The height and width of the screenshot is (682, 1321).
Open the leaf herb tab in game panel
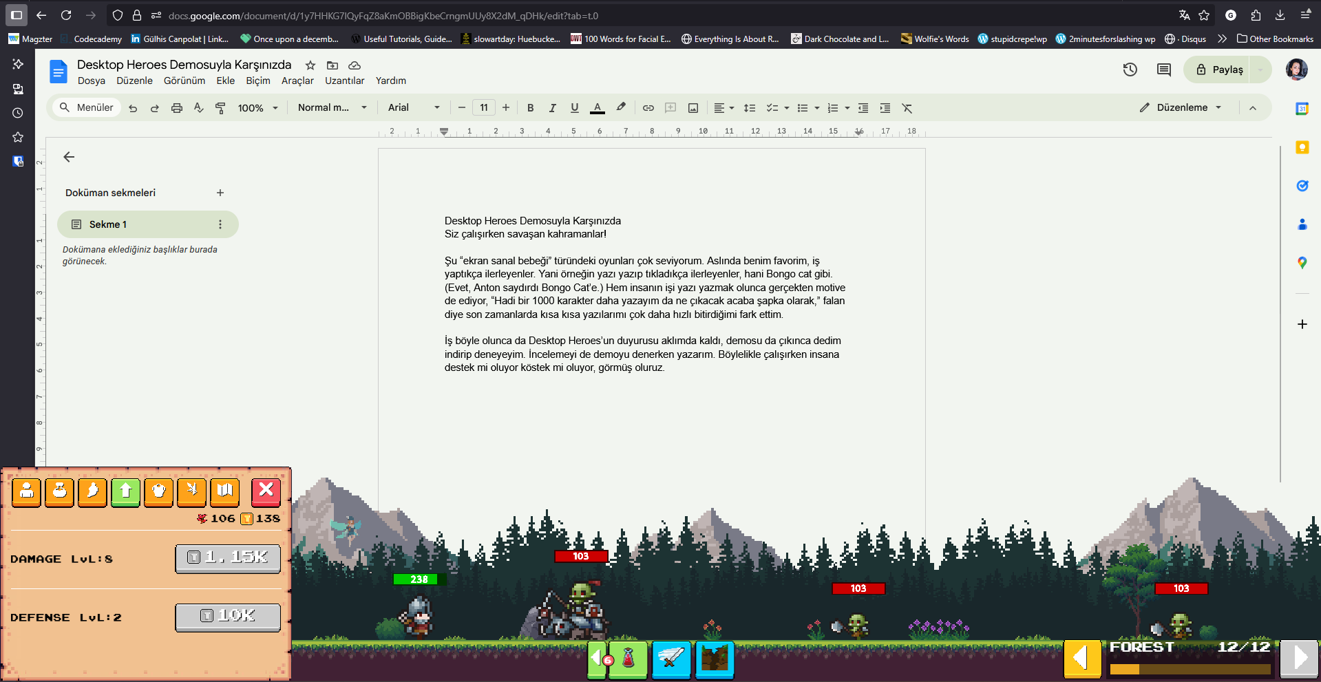(192, 491)
